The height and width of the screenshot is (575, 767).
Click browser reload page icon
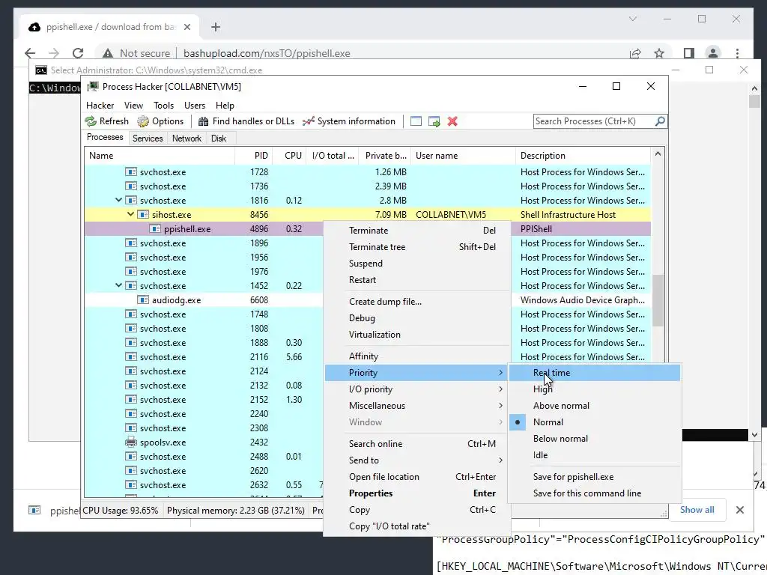[x=78, y=53]
